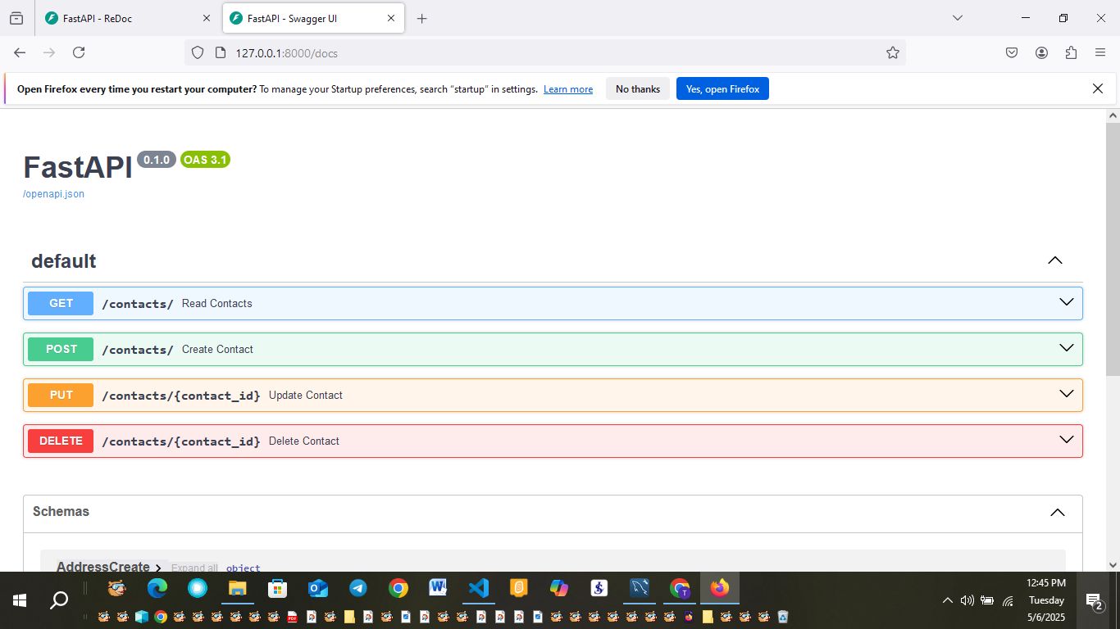Image resolution: width=1120 pixels, height=629 pixels.
Task: Open Windows search from the taskbar
Action: pos(59,600)
